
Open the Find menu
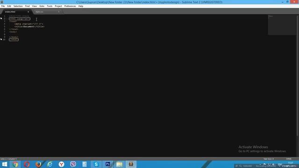click(x=27, y=6)
